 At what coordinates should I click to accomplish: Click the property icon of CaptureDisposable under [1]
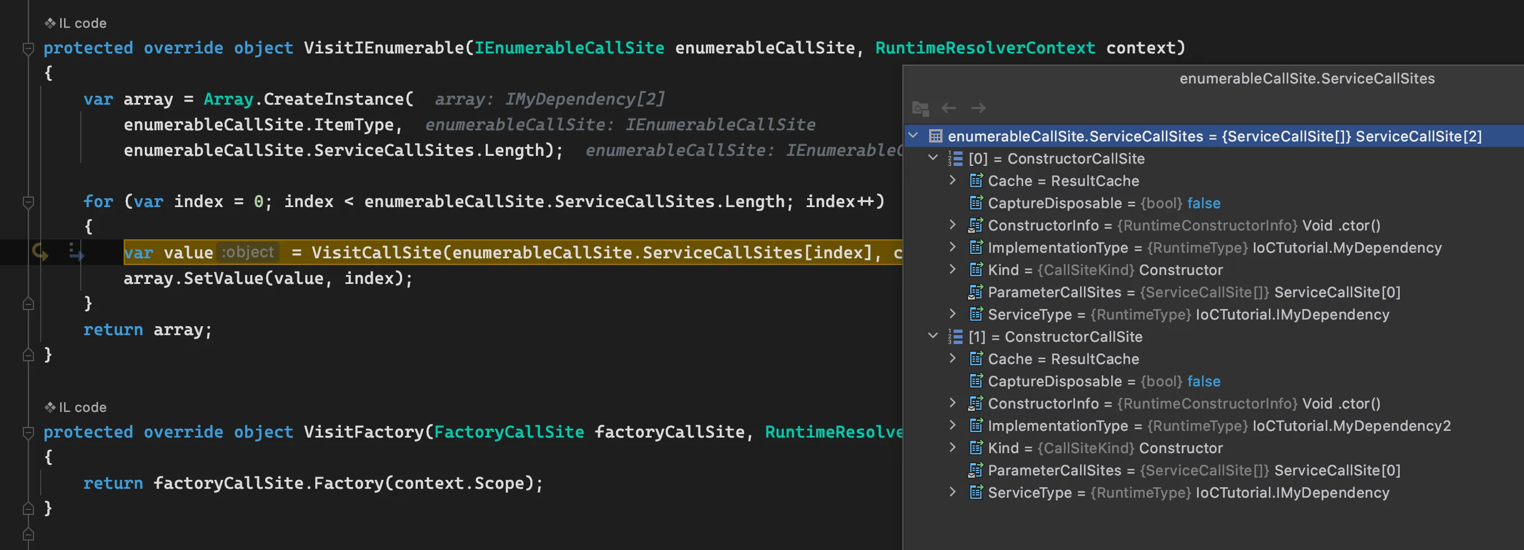(975, 381)
